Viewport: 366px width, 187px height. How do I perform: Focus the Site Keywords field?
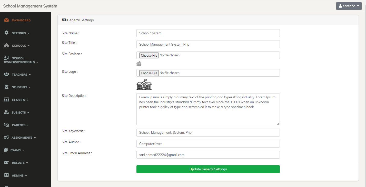click(208, 132)
